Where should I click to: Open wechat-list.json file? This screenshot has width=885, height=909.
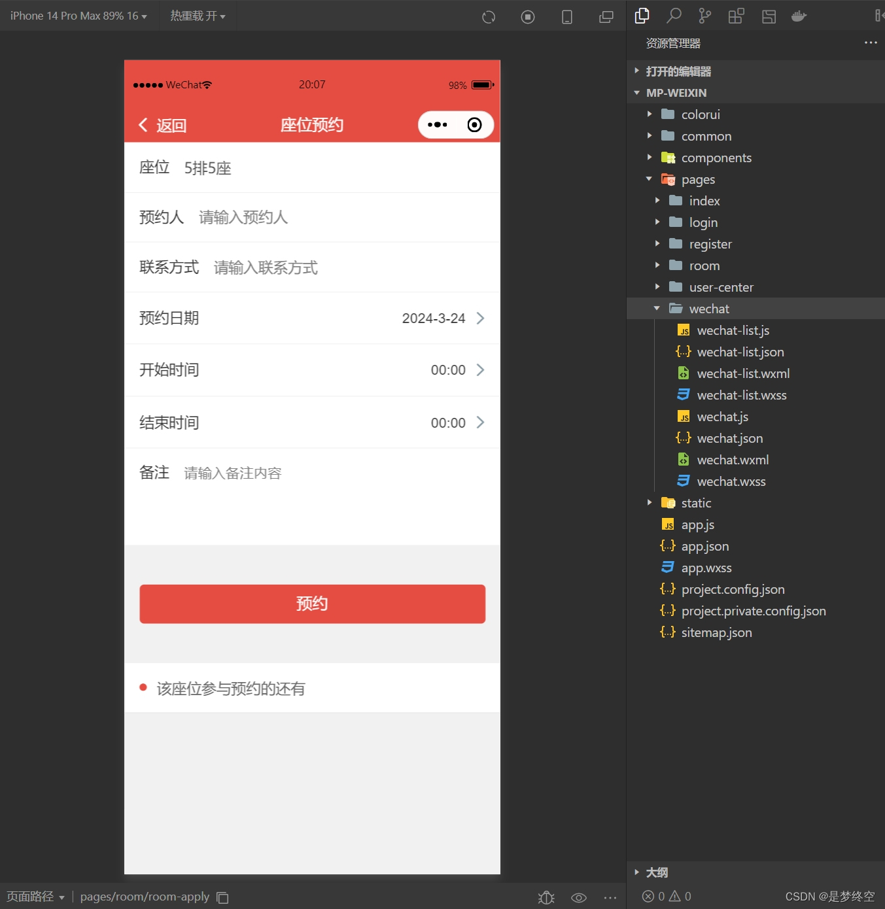click(x=755, y=352)
